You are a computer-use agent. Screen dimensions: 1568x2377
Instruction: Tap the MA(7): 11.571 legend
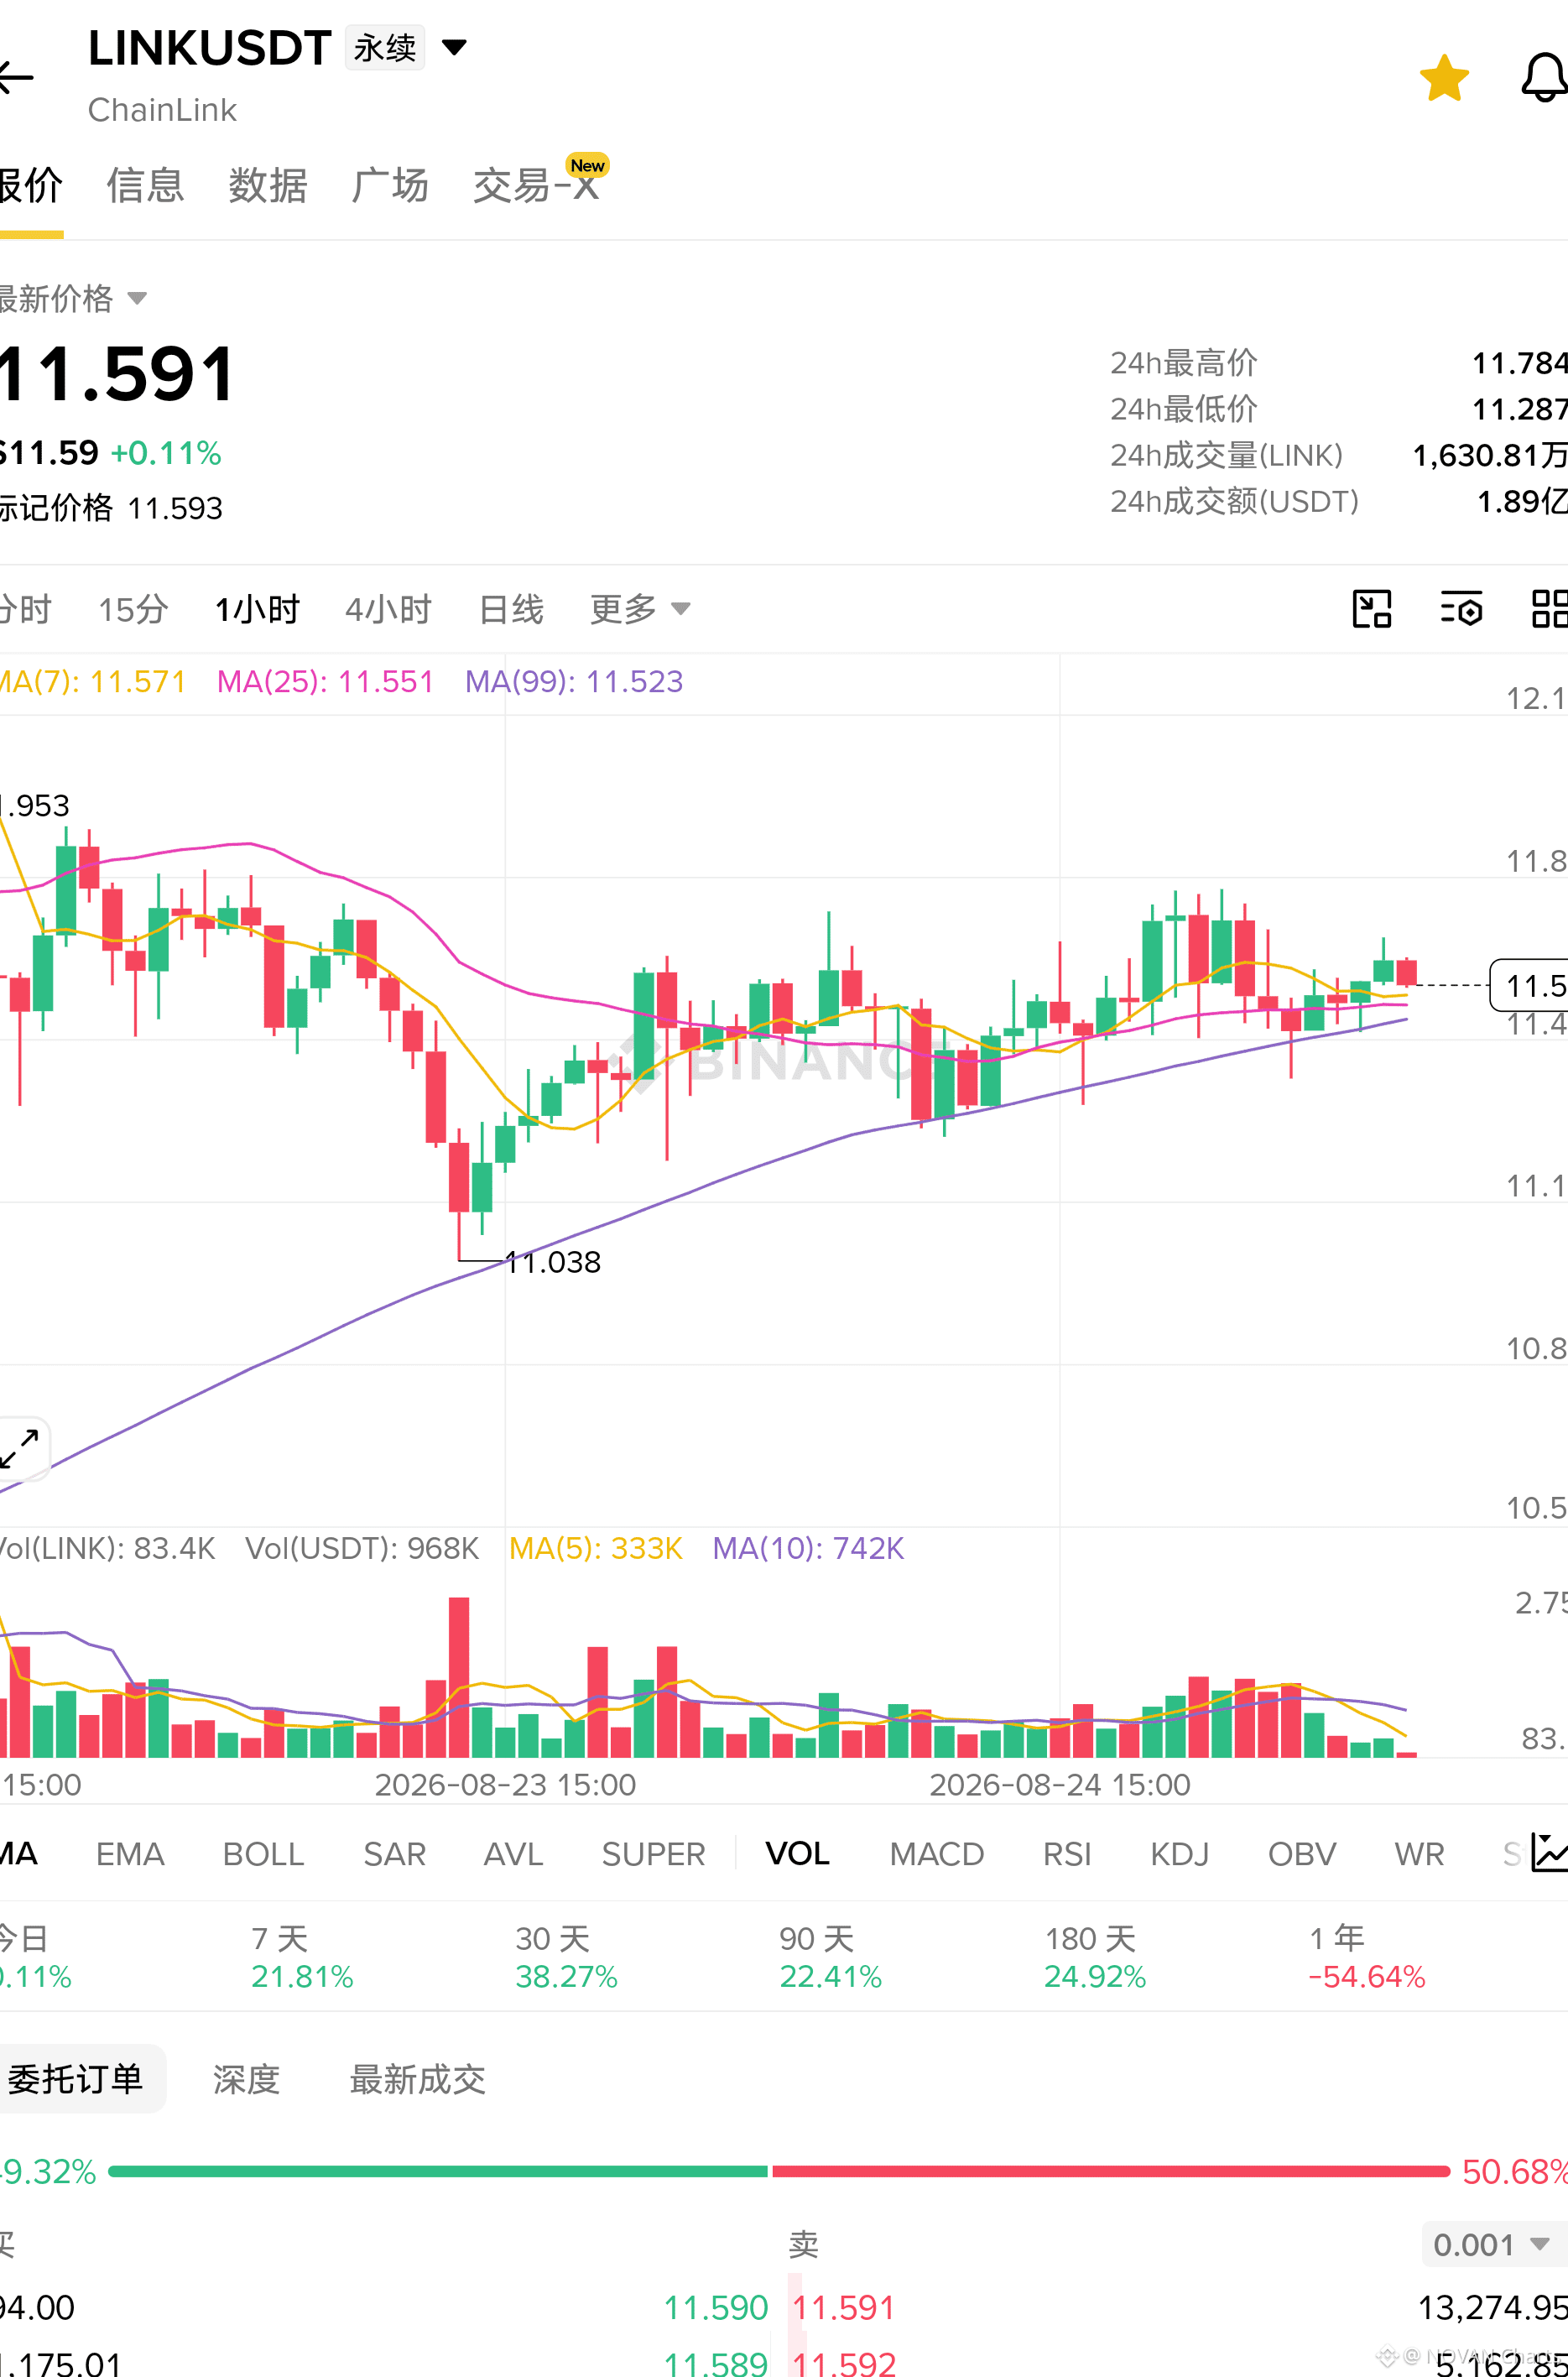pyautogui.click(x=93, y=682)
